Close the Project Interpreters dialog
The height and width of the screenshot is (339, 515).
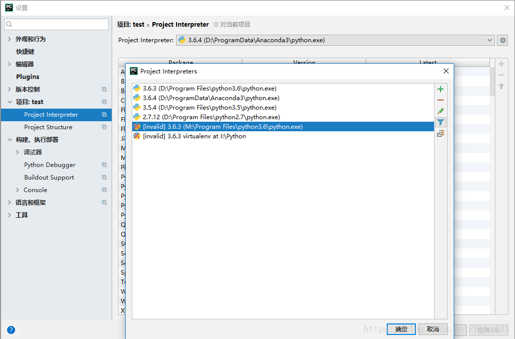coord(446,71)
